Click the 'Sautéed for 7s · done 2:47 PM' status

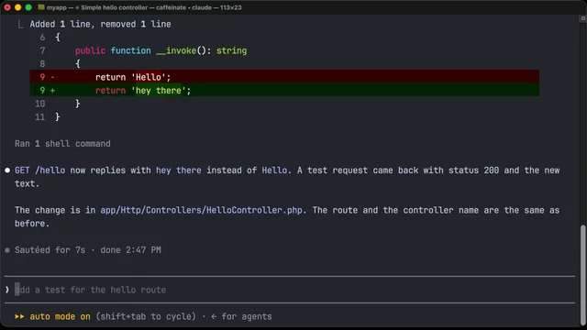click(88, 250)
